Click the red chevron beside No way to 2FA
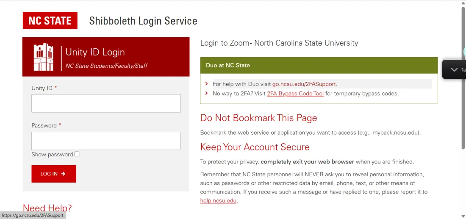The image size is (466, 219). pyautogui.click(x=207, y=93)
